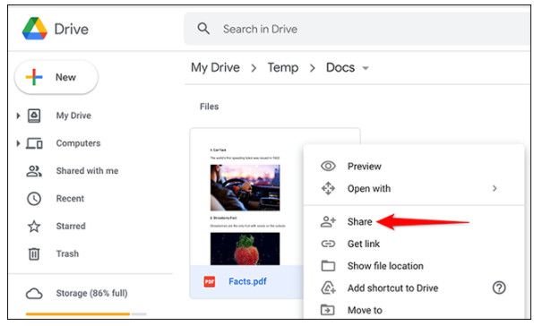Open Recent via the clock icon
534x326 pixels.
[34, 199]
